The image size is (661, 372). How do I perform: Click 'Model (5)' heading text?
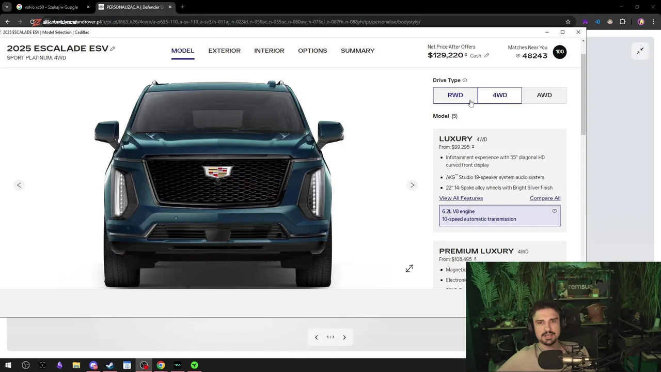pyautogui.click(x=445, y=116)
